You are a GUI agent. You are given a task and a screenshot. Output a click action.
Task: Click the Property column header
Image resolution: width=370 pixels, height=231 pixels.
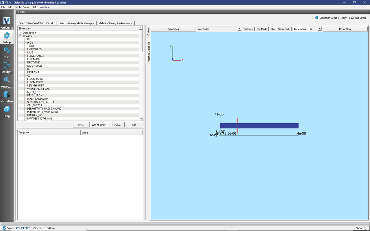[x=49, y=133]
